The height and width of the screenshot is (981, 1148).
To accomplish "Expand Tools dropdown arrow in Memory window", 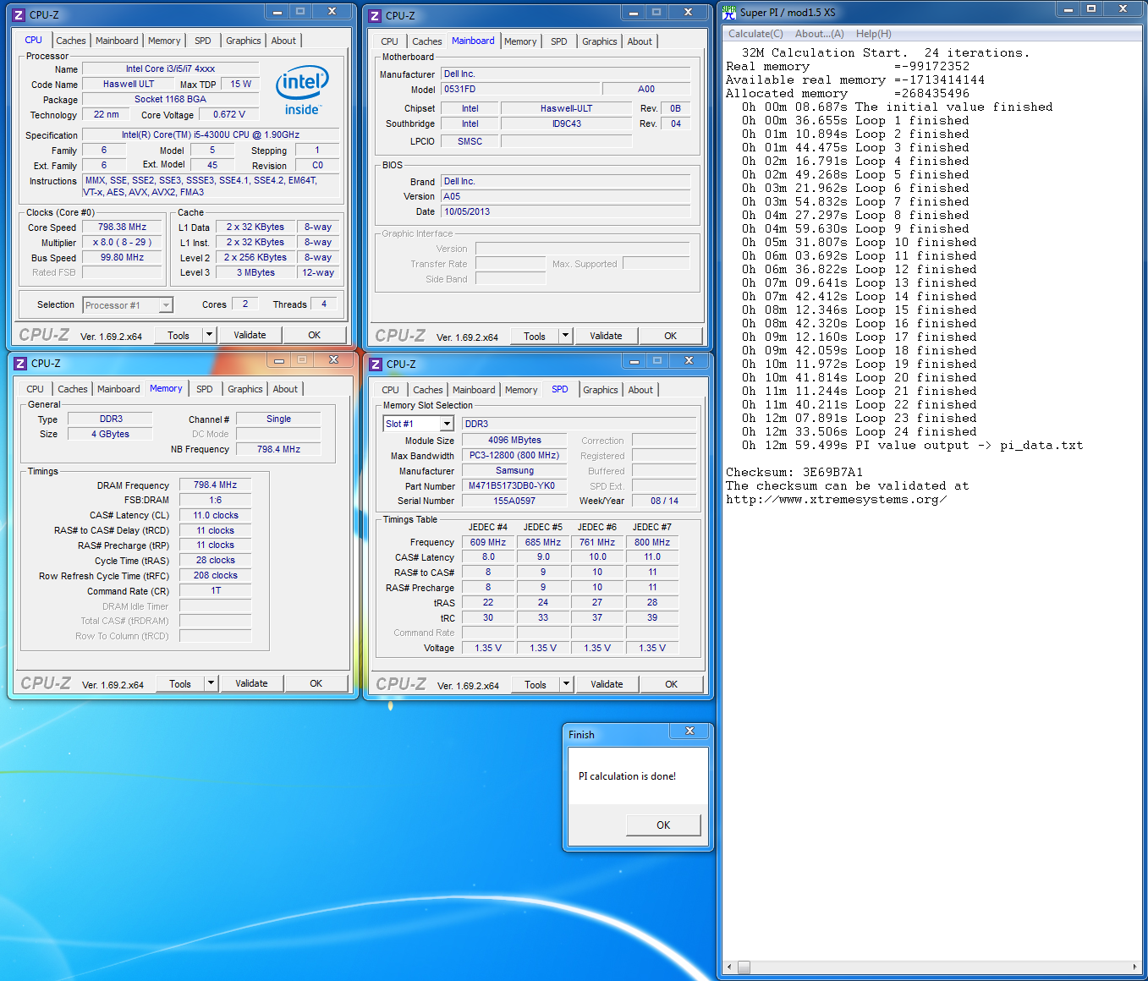I will (211, 683).
